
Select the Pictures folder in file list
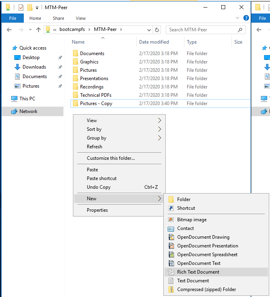click(x=88, y=70)
